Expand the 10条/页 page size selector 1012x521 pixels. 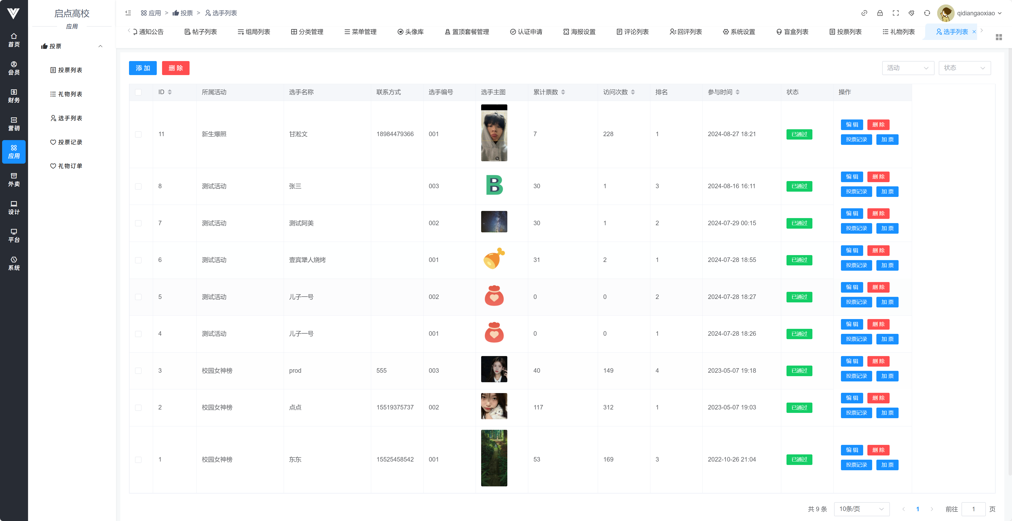(861, 509)
